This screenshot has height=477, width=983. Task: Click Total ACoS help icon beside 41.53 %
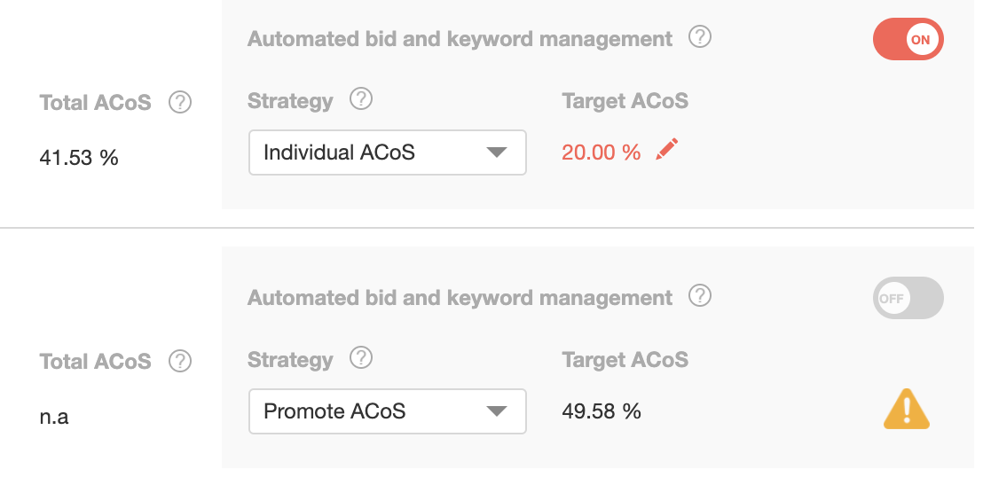180,102
